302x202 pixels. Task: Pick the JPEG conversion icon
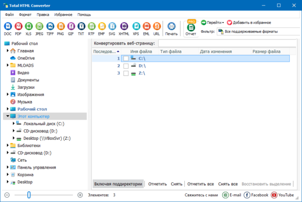(39, 26)
